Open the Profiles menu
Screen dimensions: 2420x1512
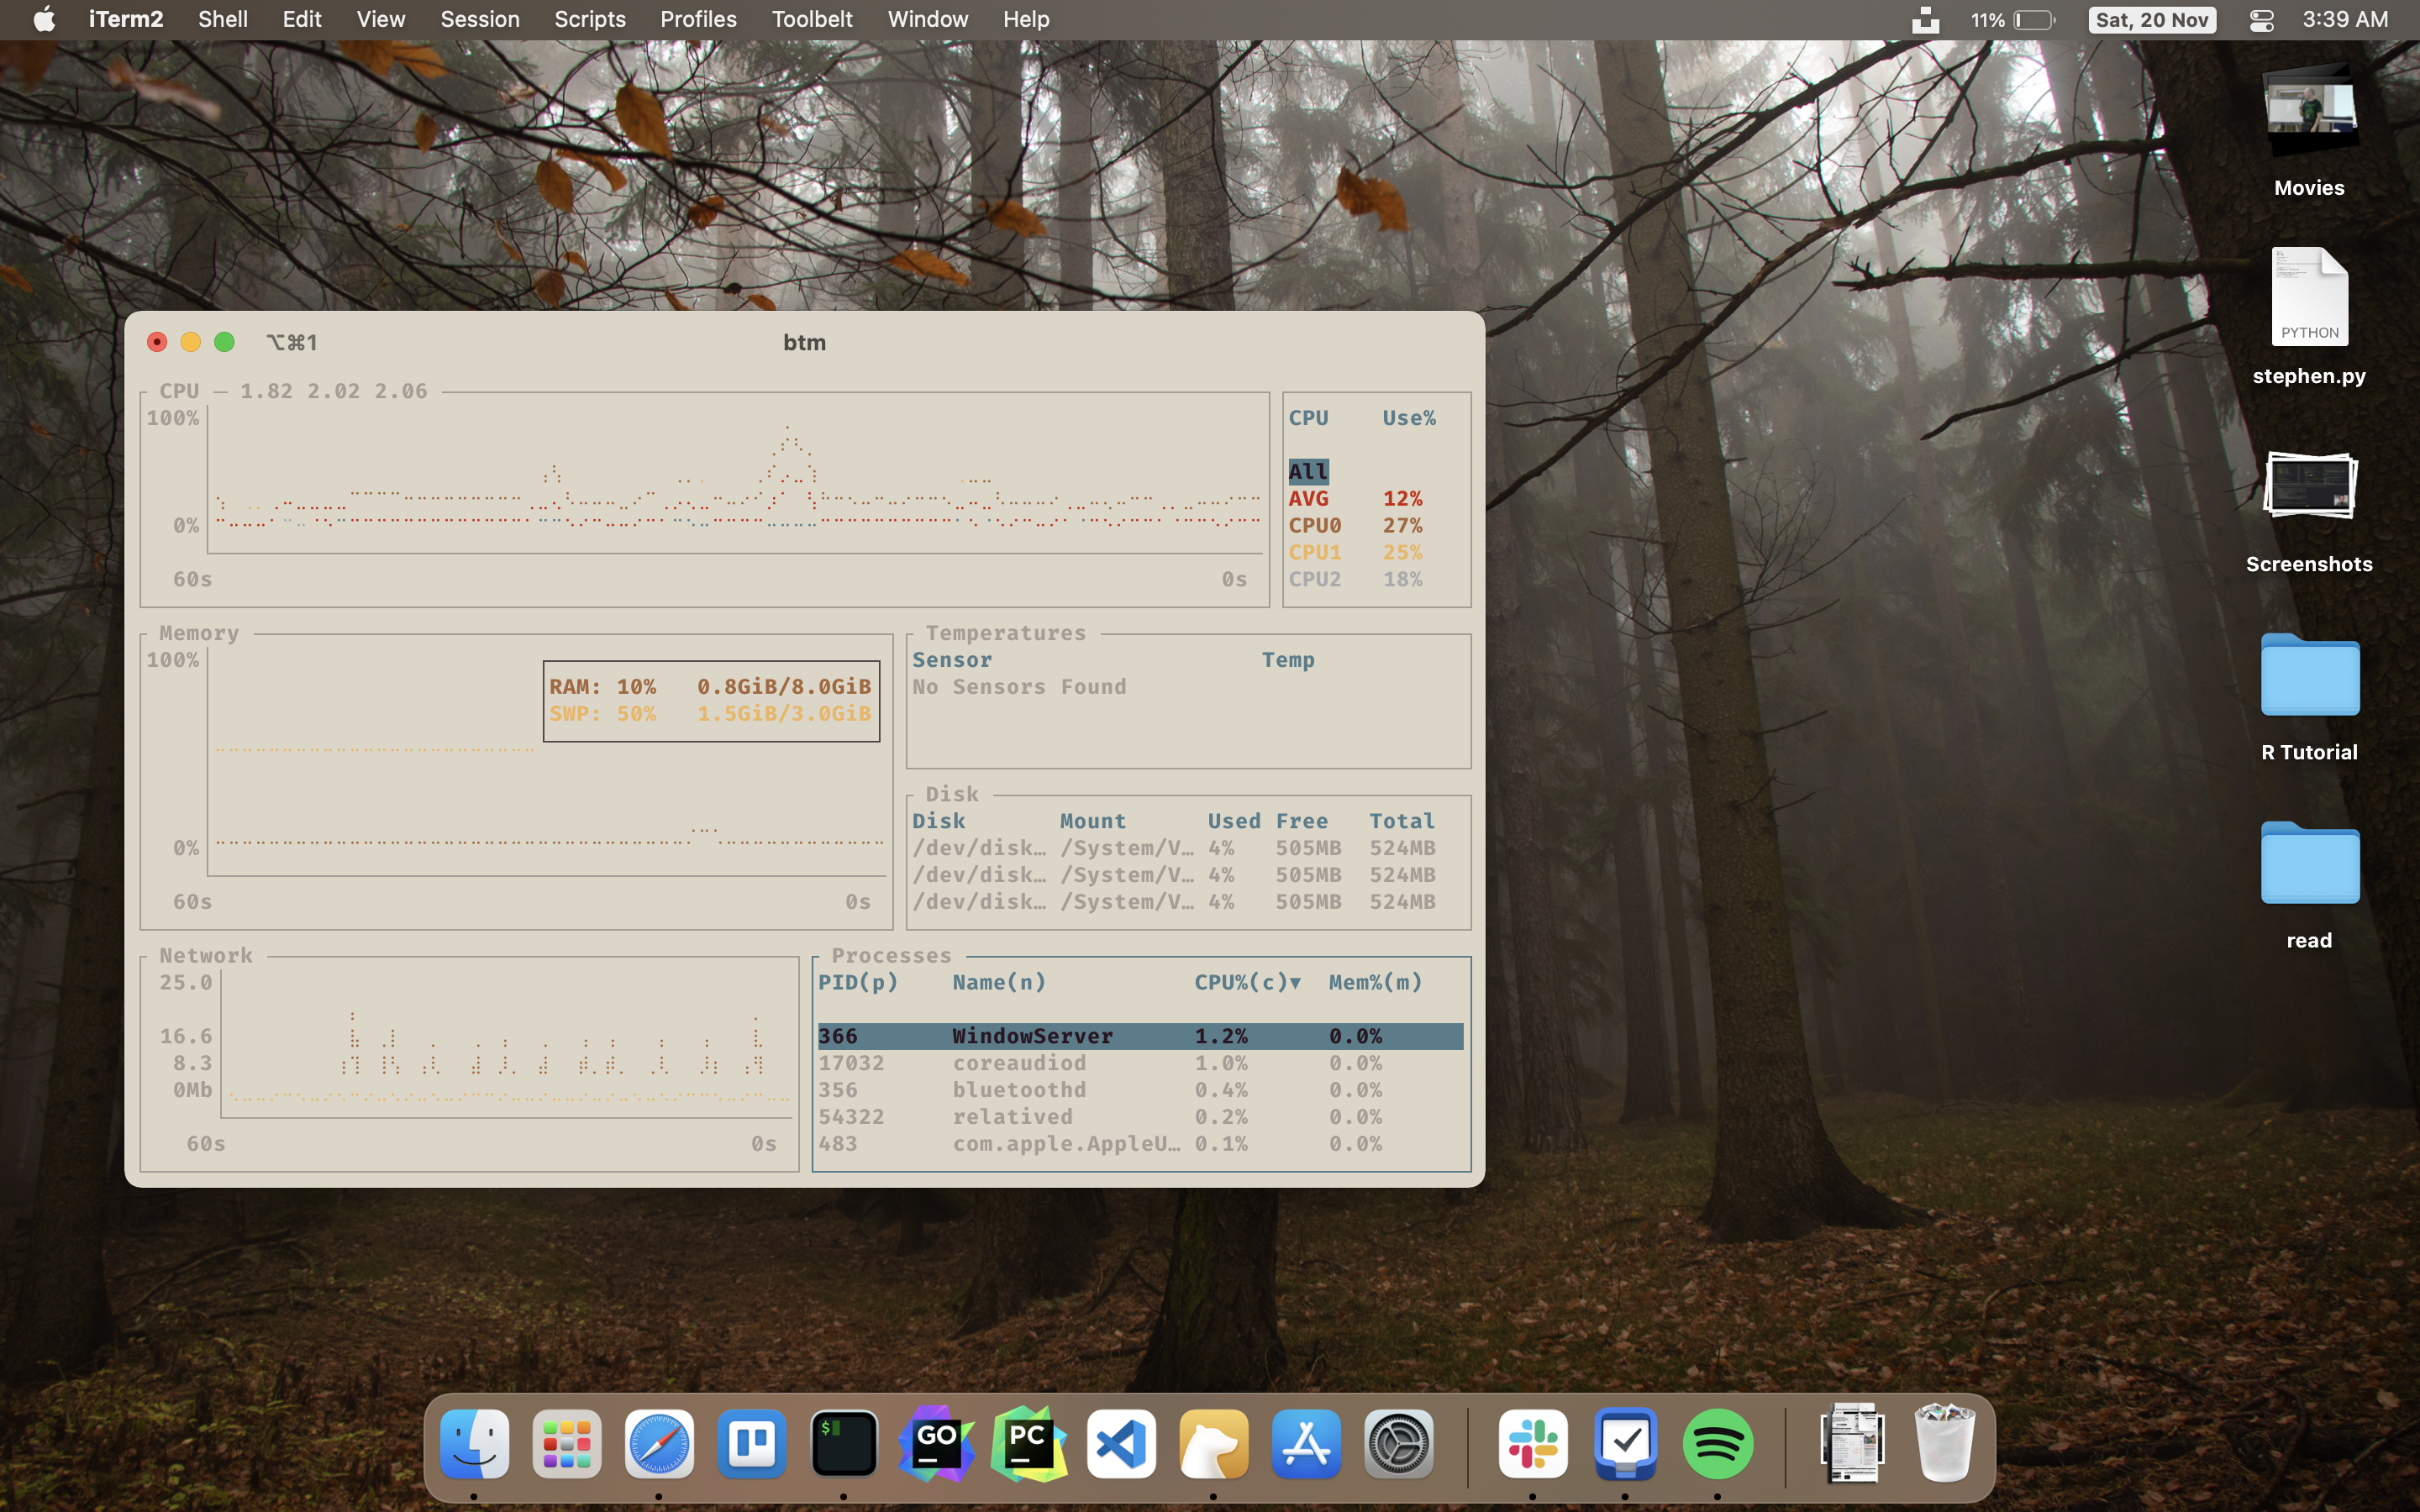click(x=698, y=20)
